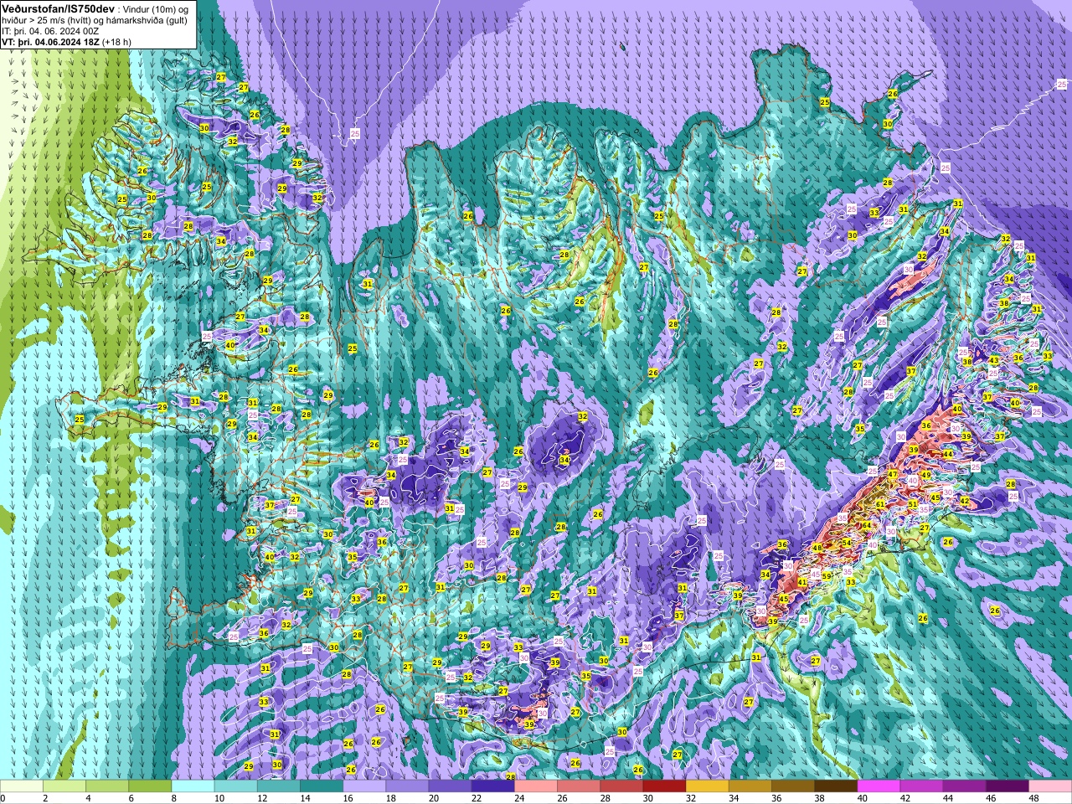Screen dimensions: 1072x804
Task: Click the 16–18 m/s lavender legend swatch
Action: point(363,786)
